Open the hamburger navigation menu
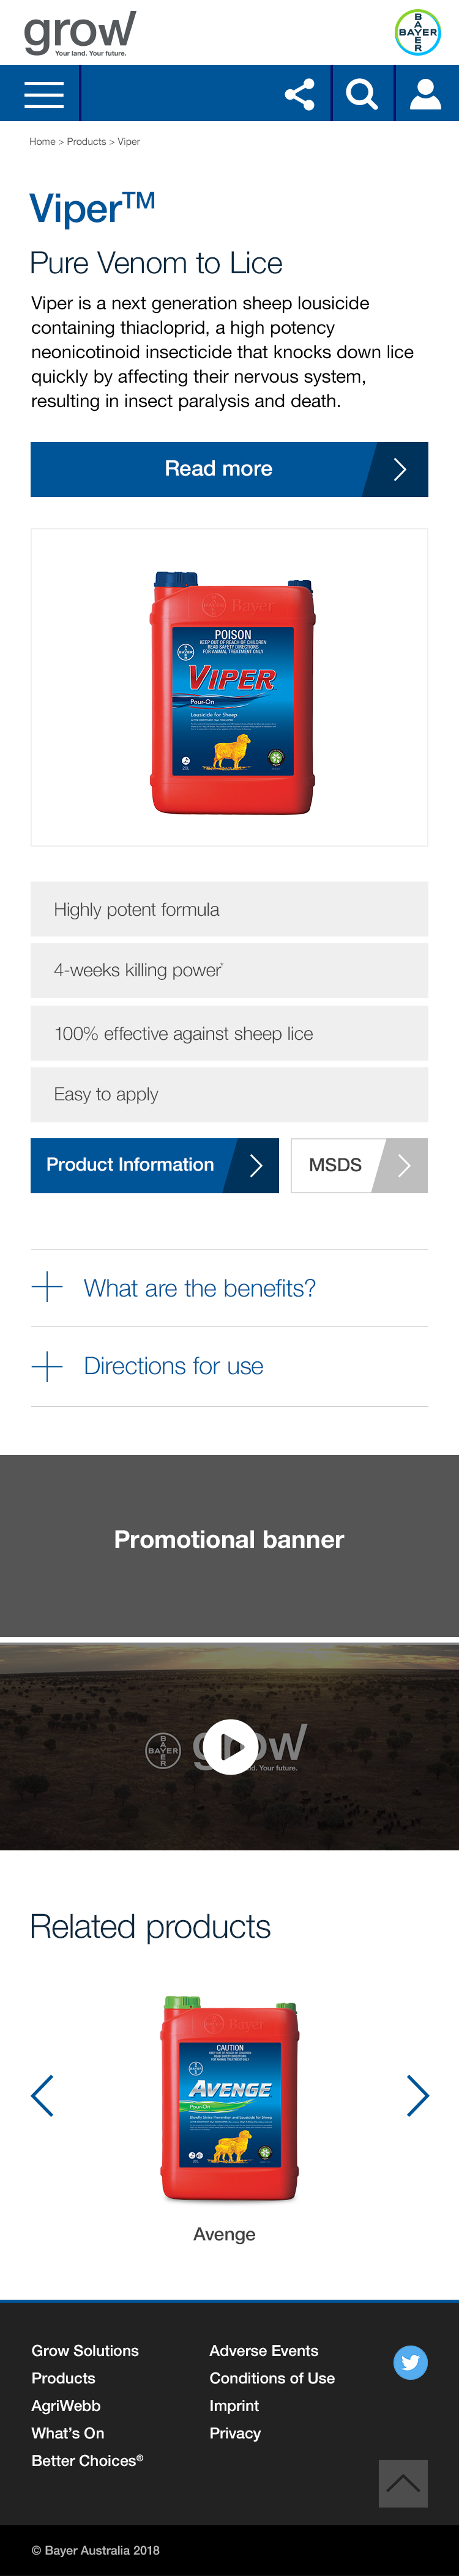The image size is (459, 2576). [43, 95]
